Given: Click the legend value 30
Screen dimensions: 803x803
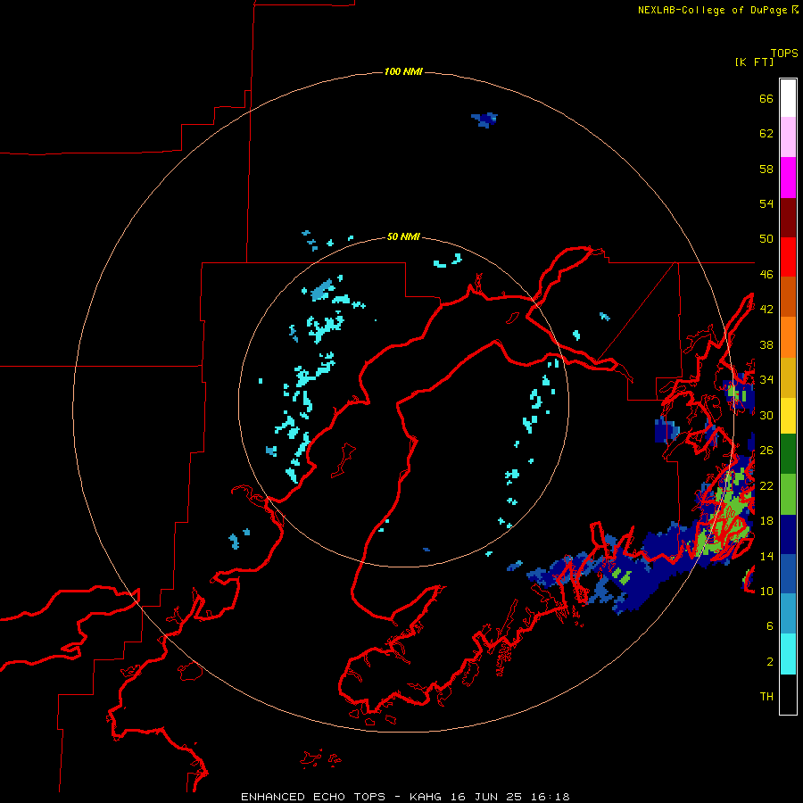Looking at the screenshot, I should coord(766,415).
